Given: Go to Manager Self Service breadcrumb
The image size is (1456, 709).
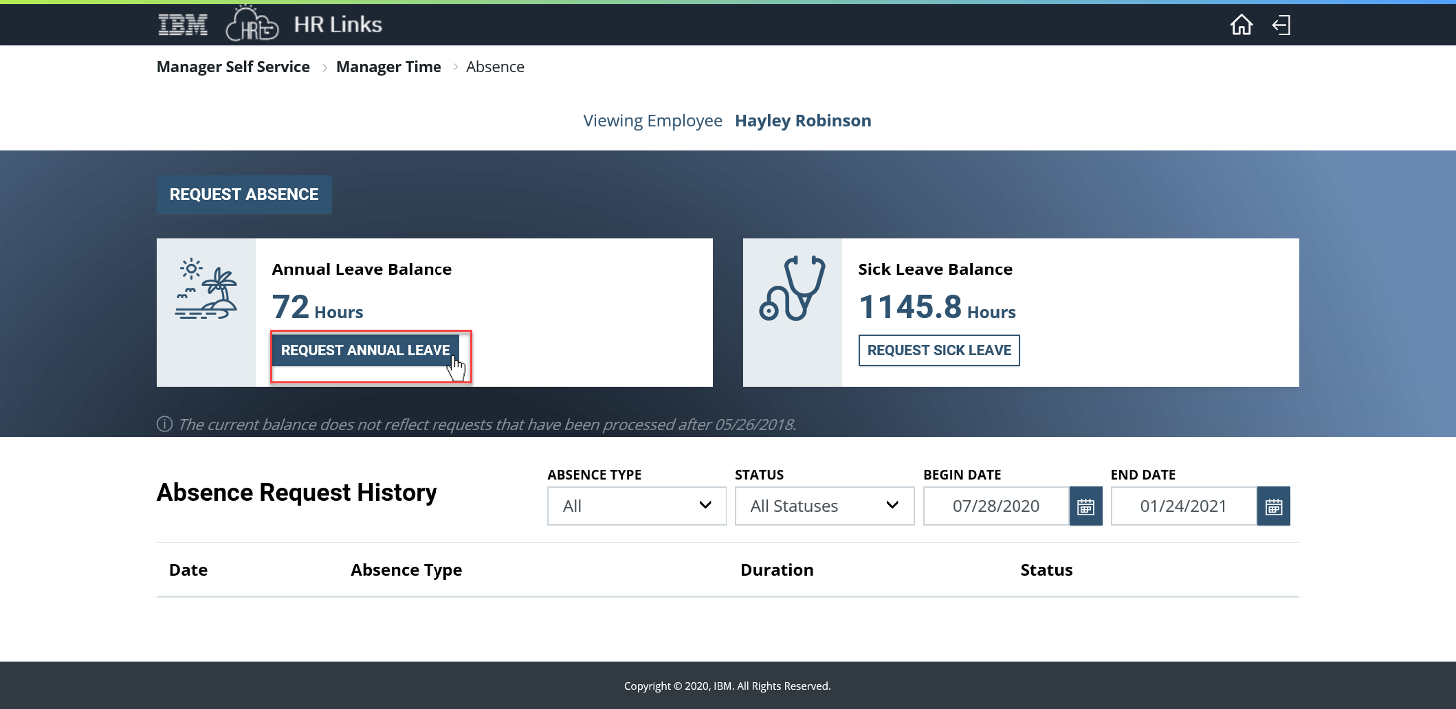Looking at the screenshot, I should pos(233,67).
